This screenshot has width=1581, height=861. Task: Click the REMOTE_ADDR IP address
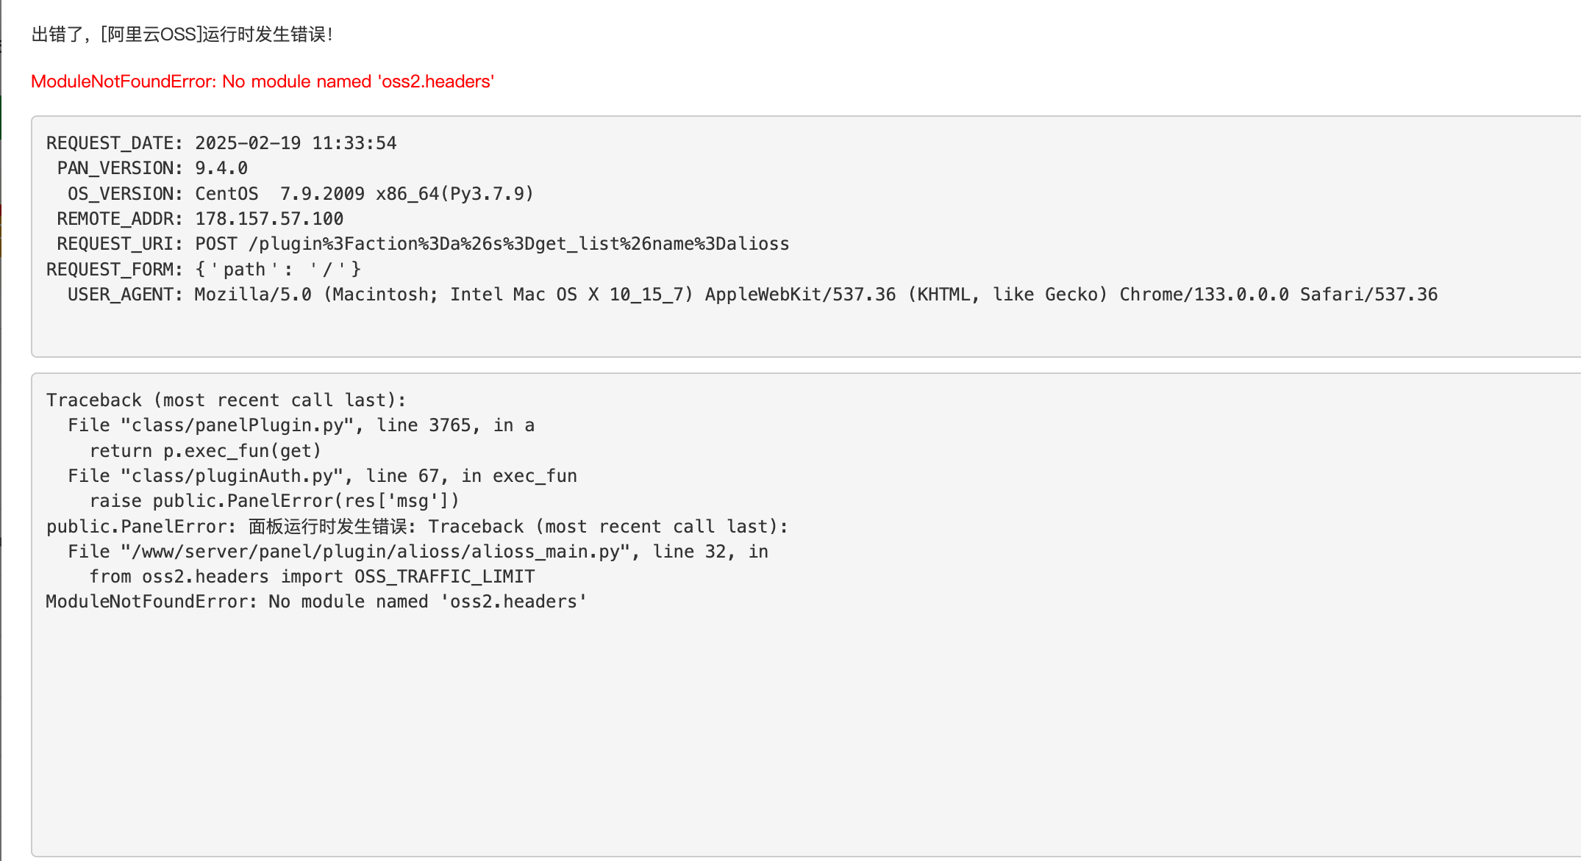(x=269, y=219)
